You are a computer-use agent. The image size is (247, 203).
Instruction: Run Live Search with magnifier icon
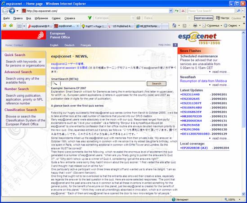tap(238, 11)
